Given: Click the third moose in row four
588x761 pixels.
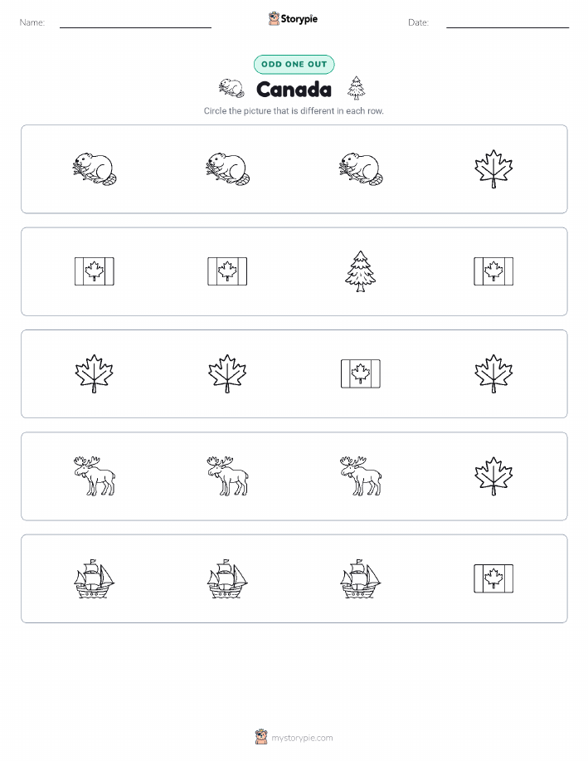Looking at the screenshot, I should pos(361,476).
